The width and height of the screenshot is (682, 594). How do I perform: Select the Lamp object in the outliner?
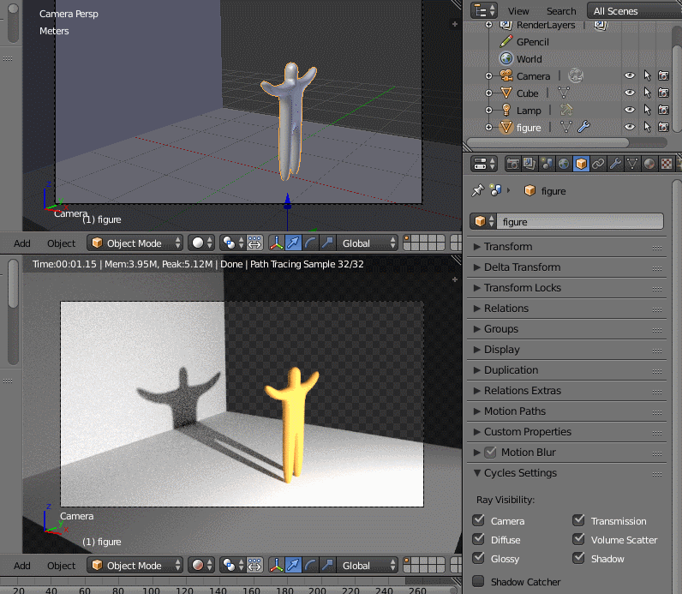529,110
